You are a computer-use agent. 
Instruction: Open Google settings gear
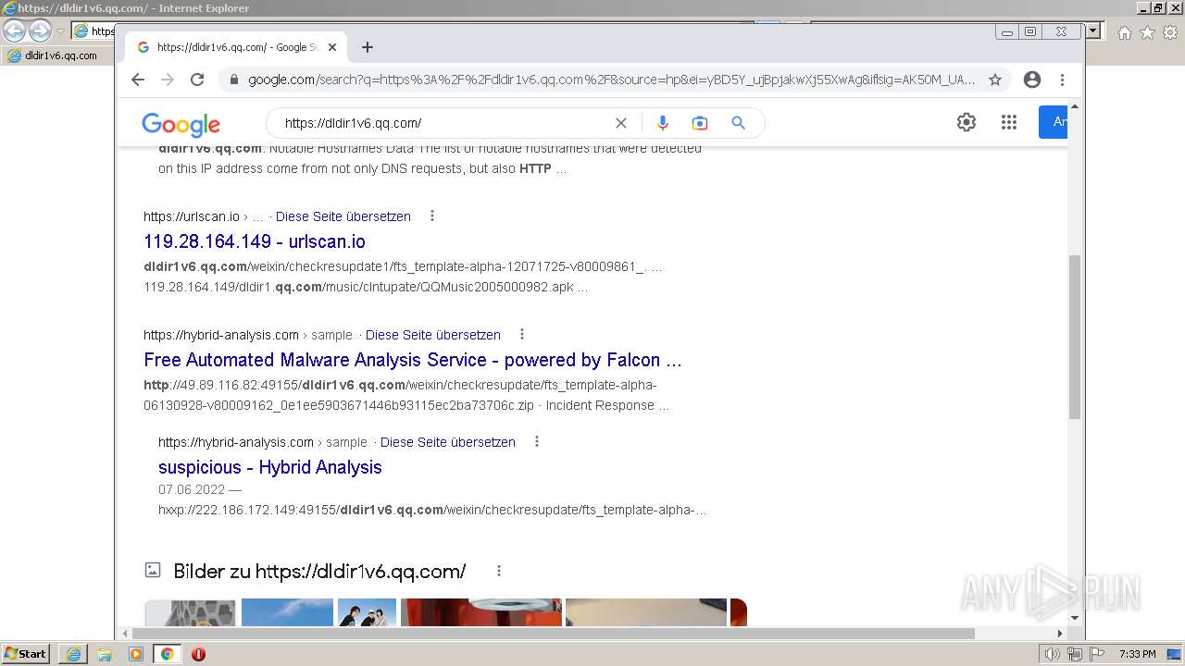point(967,122)
